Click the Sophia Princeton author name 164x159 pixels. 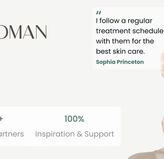coord(120,62)
